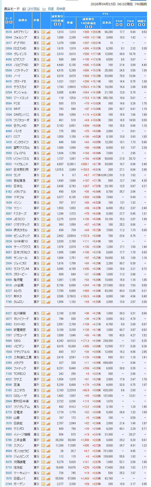151x487 pixels.
Task: Sort by コード ascending arrow
Action: [x=7, y=22]
